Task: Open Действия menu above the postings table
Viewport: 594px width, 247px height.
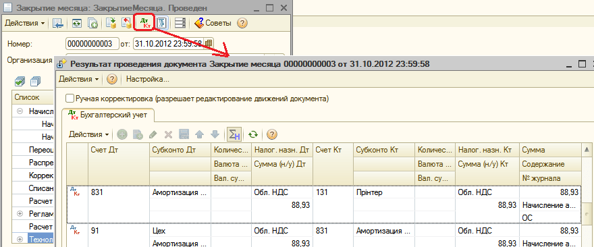Action: click(x=89, y=134)
